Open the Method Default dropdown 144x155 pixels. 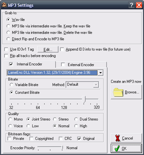point(82,85)
